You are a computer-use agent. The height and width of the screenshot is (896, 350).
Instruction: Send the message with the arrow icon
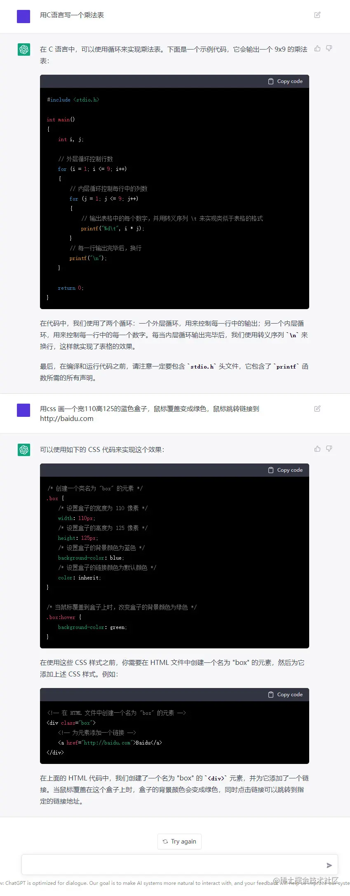(329, 865)
